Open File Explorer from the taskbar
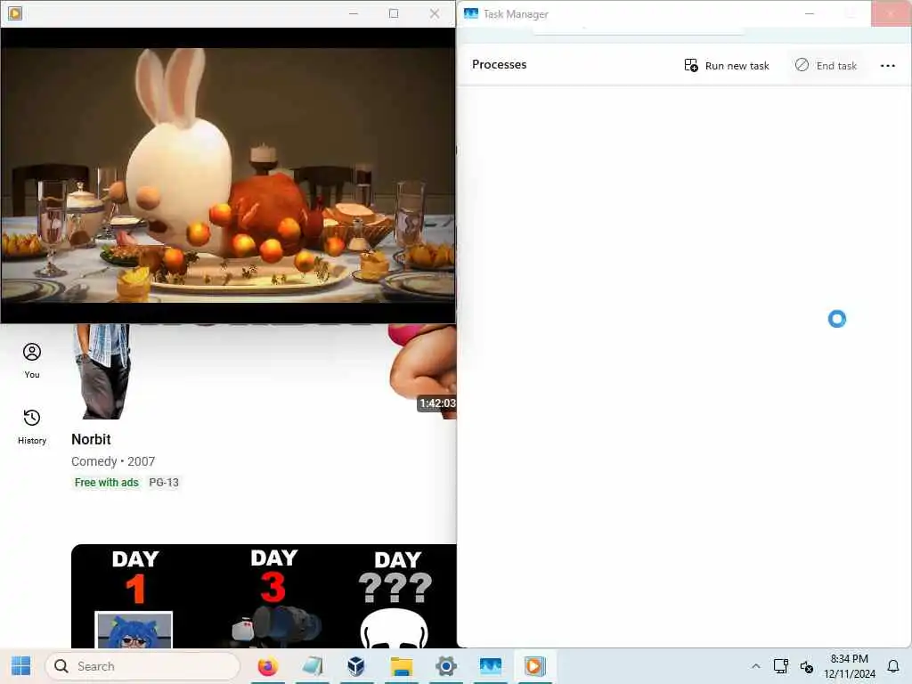This screenshot has width=912, height=684. [402, 666]
